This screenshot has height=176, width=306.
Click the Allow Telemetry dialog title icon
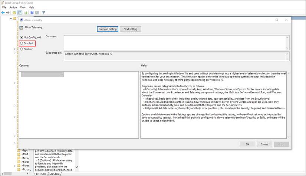(22, 20)
